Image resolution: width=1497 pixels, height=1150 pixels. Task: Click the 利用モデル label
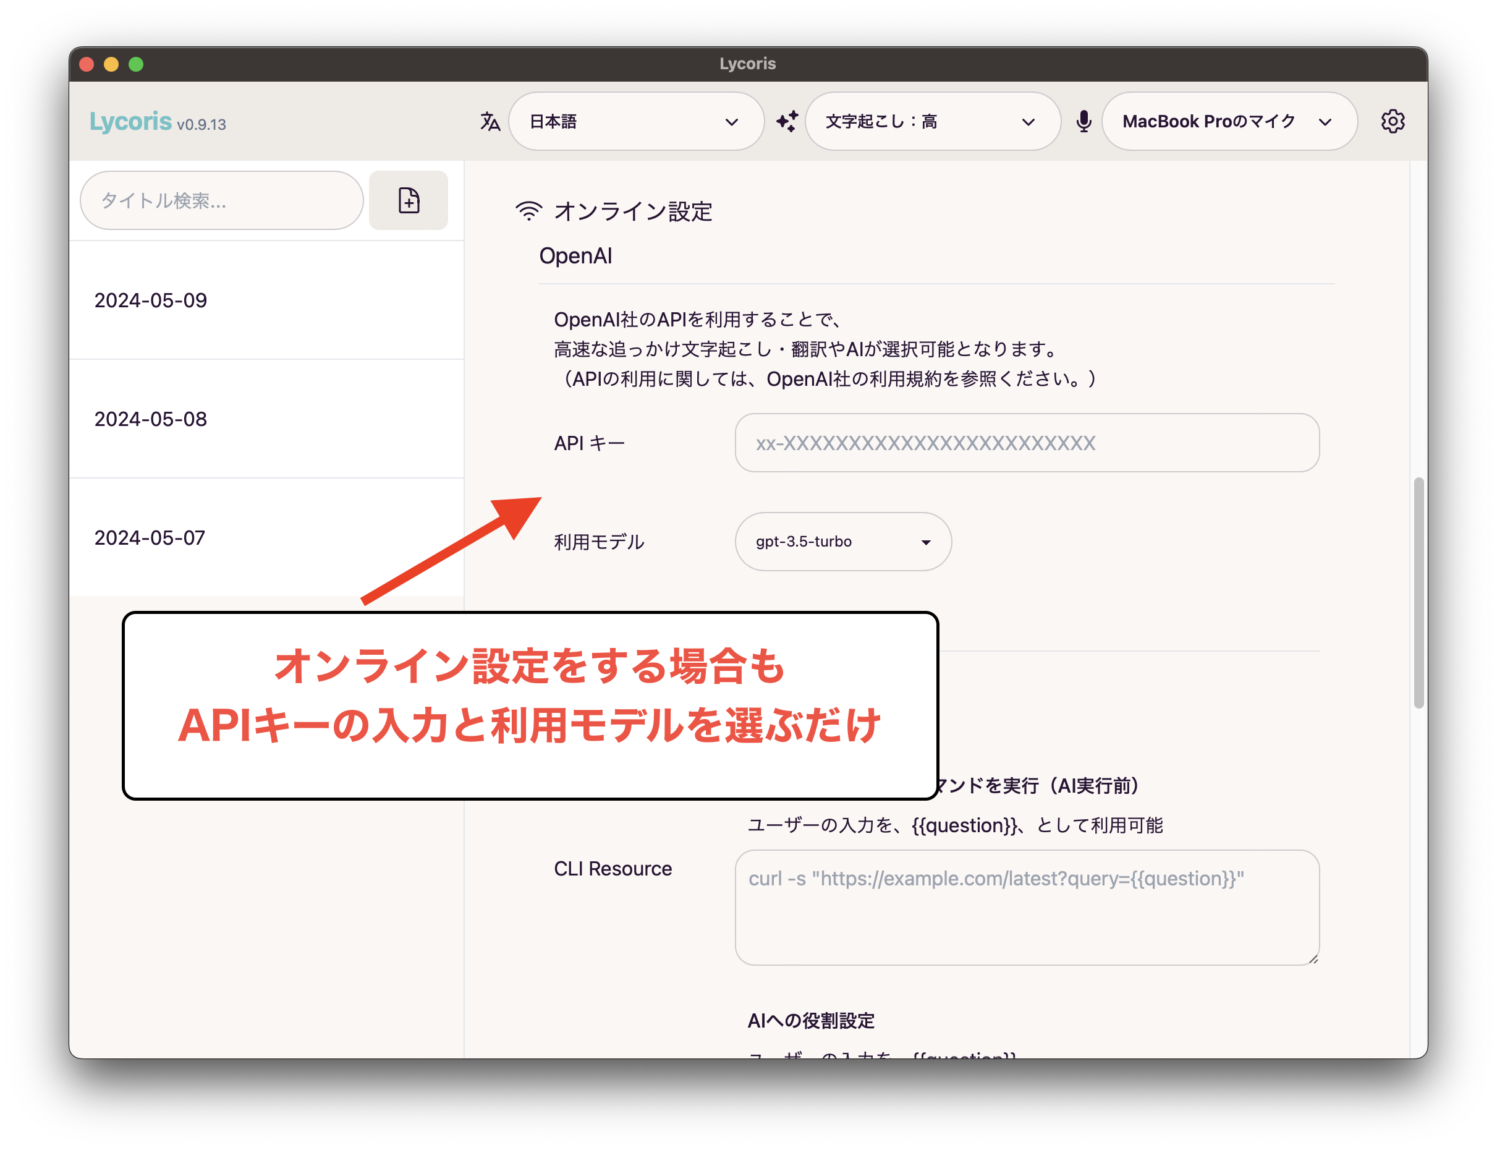pyautogui.click(x=599, y=542)
